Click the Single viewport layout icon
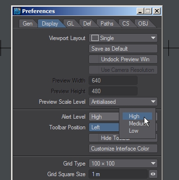 pos(95,38)
